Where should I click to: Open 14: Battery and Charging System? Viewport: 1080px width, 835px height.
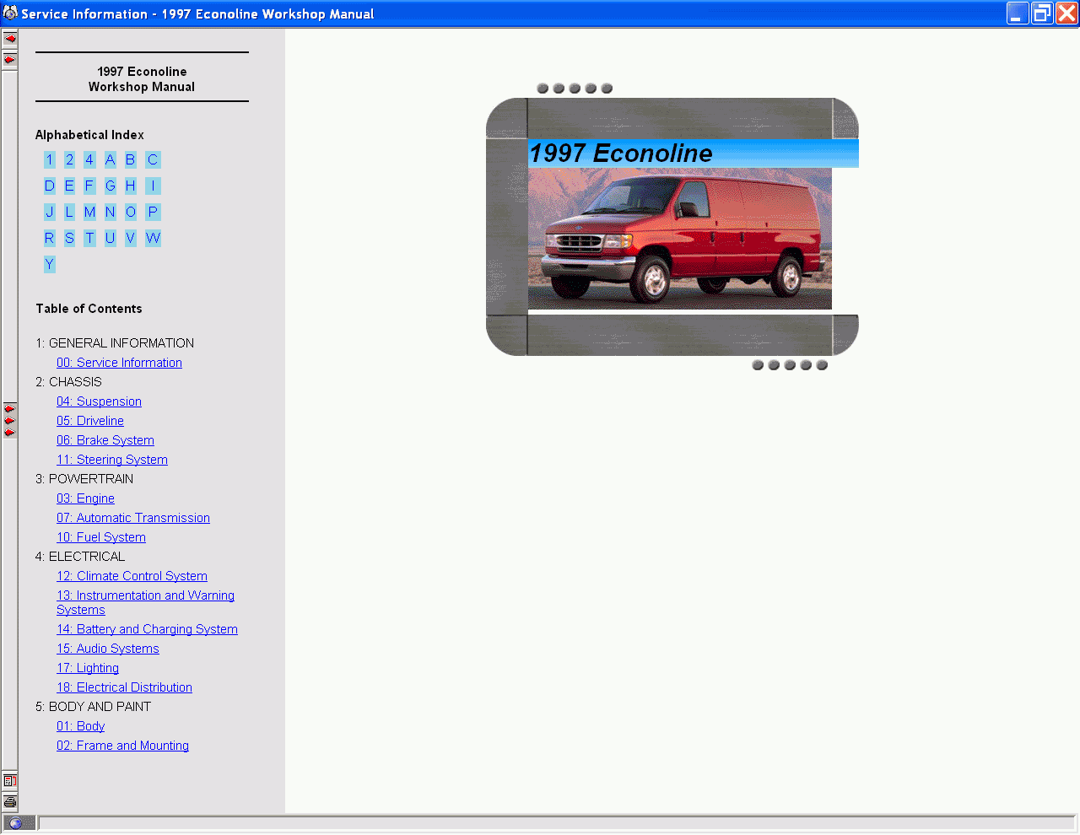pyautogui.click(x=147, y=629)
